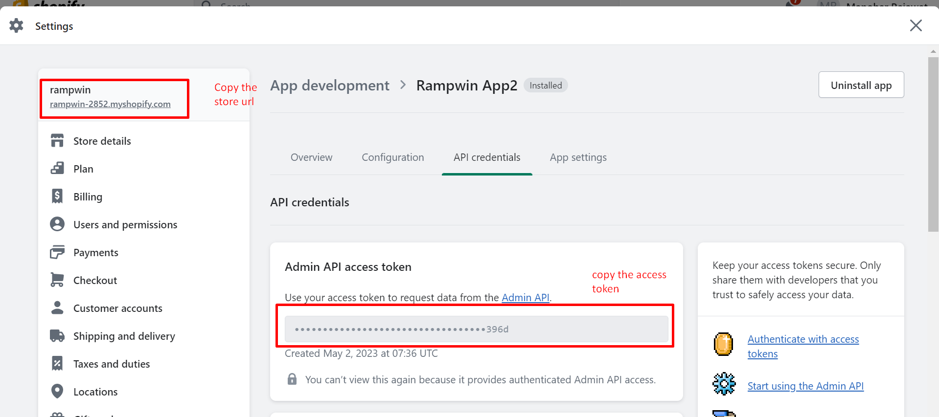This screenshot has height=417, width=939.
Task: Switch to the Overview tab
Action: (x=311, y=157)
